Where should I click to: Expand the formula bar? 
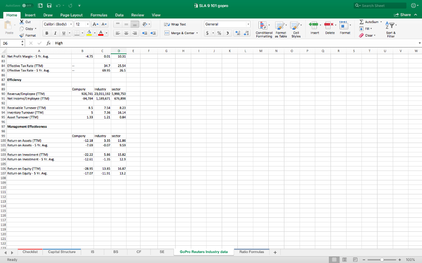click(x=419, y=43)
